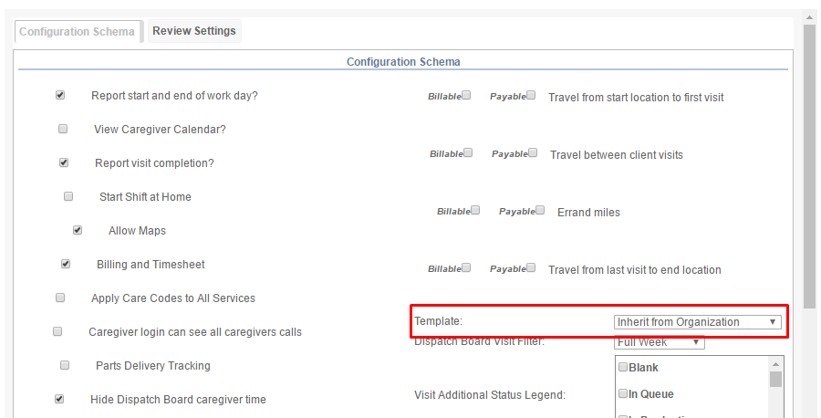The width and height of the screenshot is (821, 418).
Task: Uncheck Report start and end of work day
Action: (x=60, y=95)
